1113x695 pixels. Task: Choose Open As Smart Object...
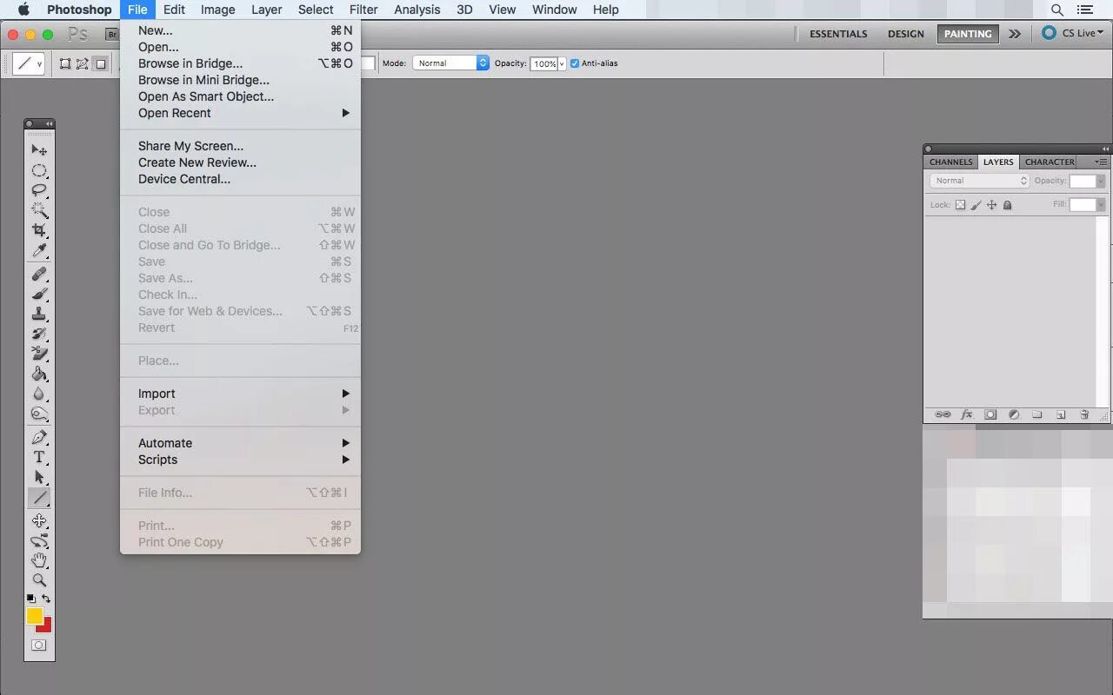[x=240, y=96]
